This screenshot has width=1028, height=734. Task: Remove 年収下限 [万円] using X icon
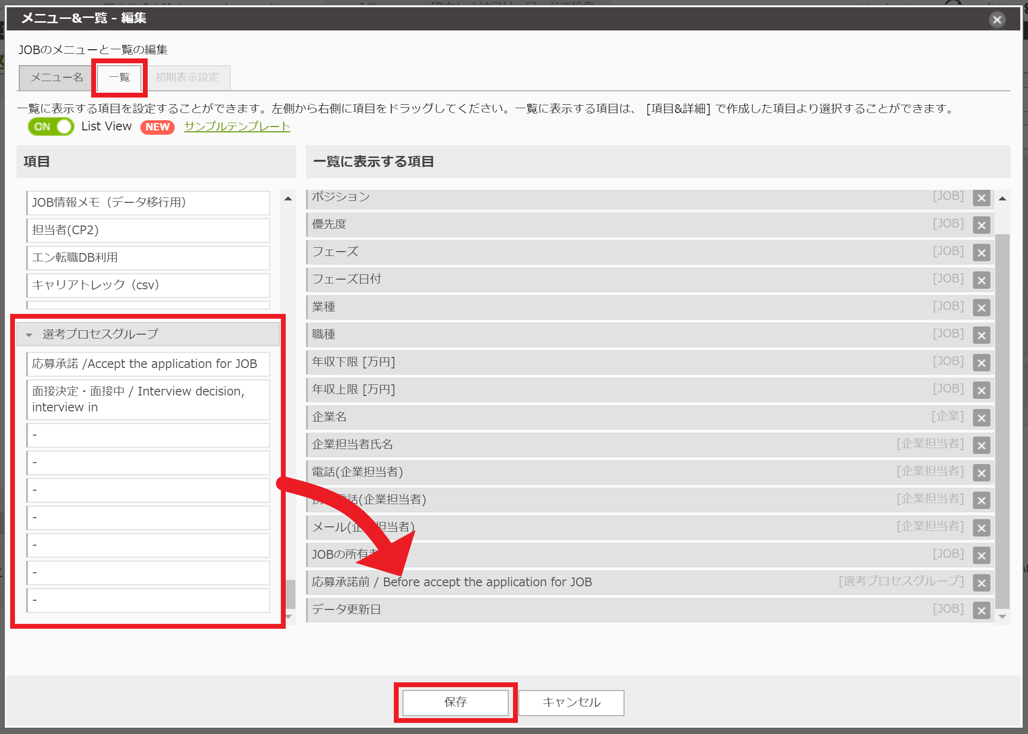(x=981, y=363)
